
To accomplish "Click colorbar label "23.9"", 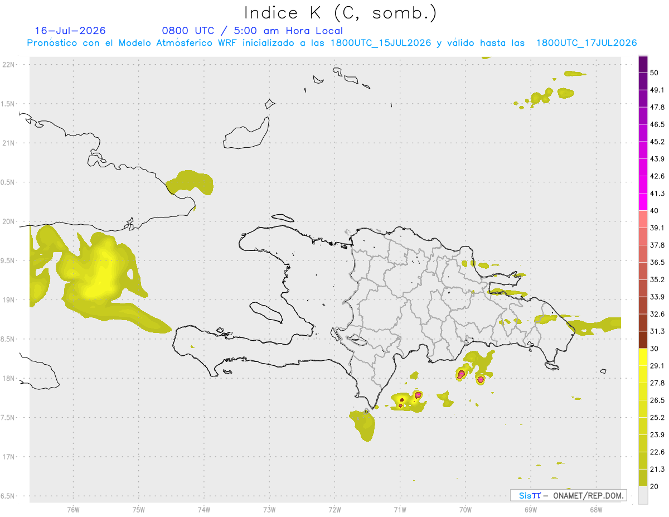I will point(657,435).
